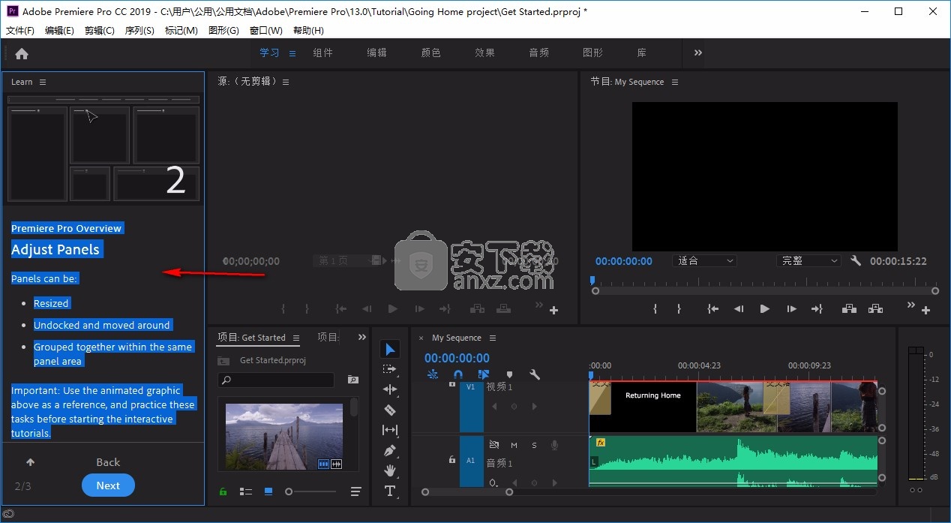Screen dimensions: 951x523
Task: Create new bin from search folder icon
Action: (x=352, y=380)
